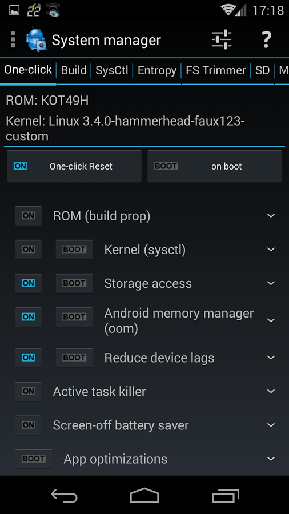Expand the Android memory manager (oom) section
This screenshot has width=289, height=514.
pos(271,320)
